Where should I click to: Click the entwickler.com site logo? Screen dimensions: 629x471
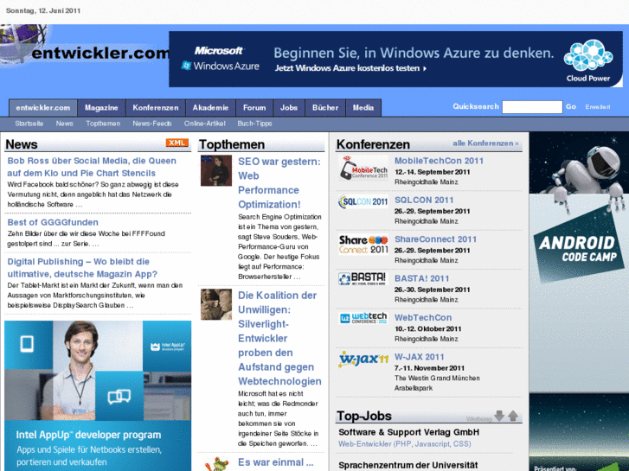(x=85, y=54)
